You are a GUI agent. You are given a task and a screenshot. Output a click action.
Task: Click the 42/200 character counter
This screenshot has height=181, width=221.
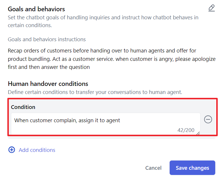coord(186,130)
